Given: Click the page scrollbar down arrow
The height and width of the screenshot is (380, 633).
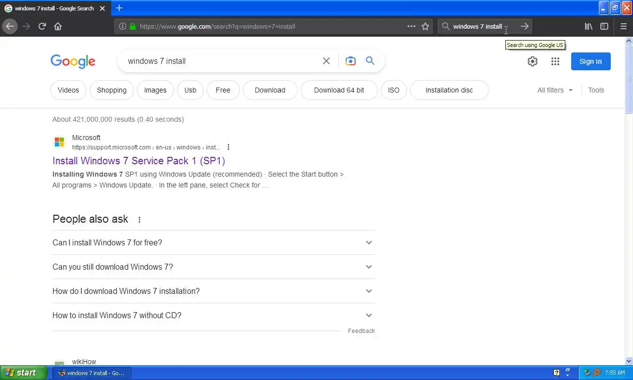Looking at the screenshot, I should click(x=629, y=361).
